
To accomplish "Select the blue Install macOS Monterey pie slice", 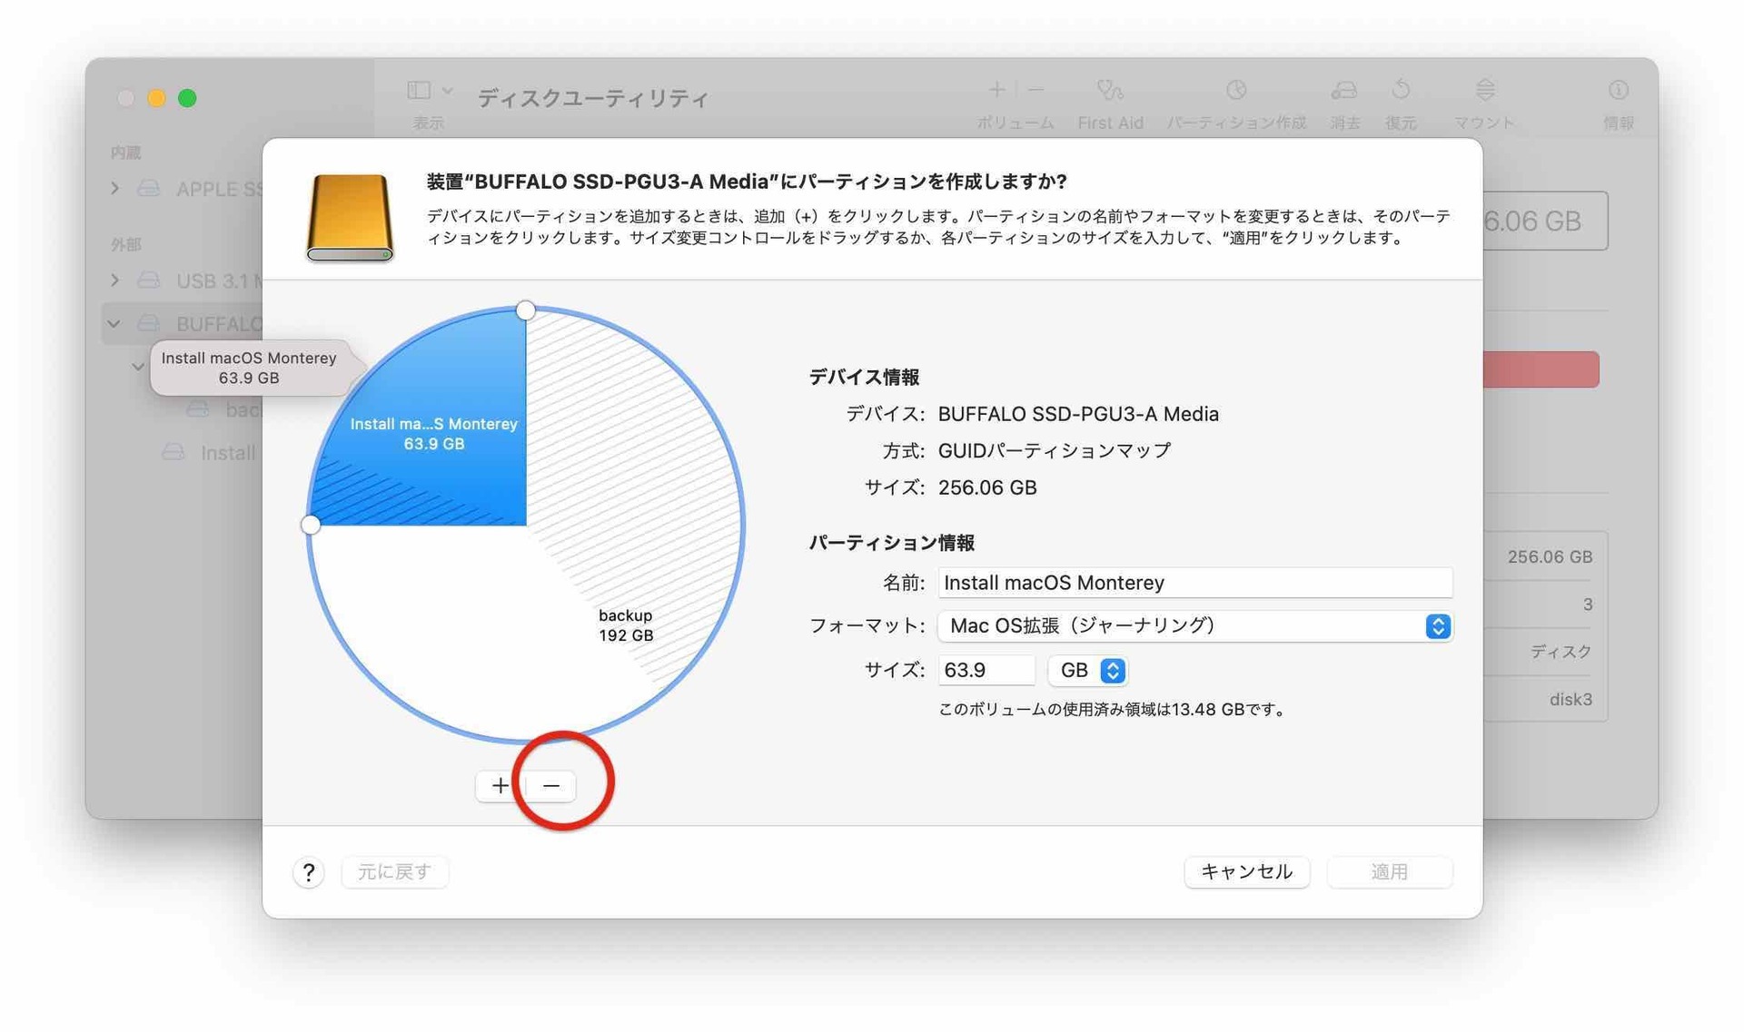I will pyautogui.click(x=434, y=433).
